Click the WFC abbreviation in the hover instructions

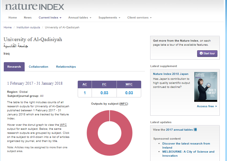63,125
